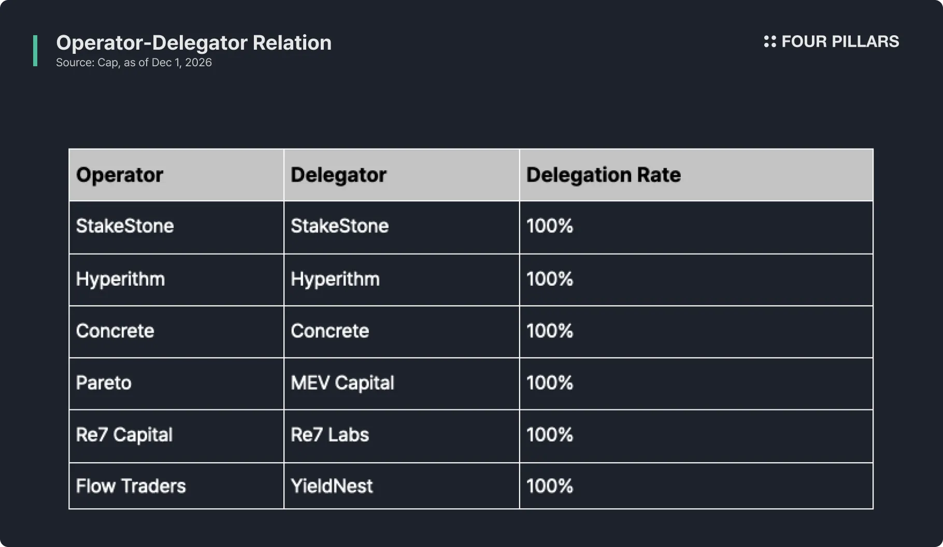Click the 100% rate in StakeStone row
This screenshot has height=547, width=943.
coord(550,226)
